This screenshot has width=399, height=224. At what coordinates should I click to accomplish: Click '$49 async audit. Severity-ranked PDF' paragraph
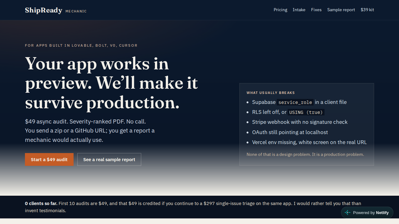(90, 131)
